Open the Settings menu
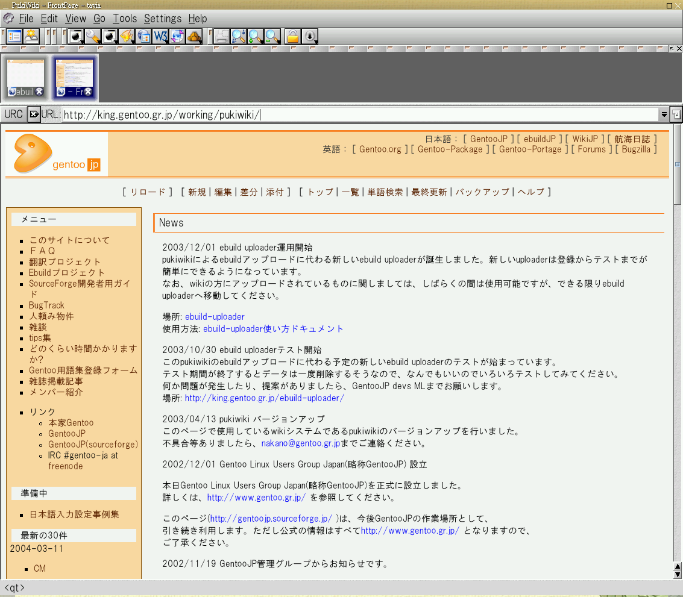Viewport: 683px width, 597px height. pos(163,18)
